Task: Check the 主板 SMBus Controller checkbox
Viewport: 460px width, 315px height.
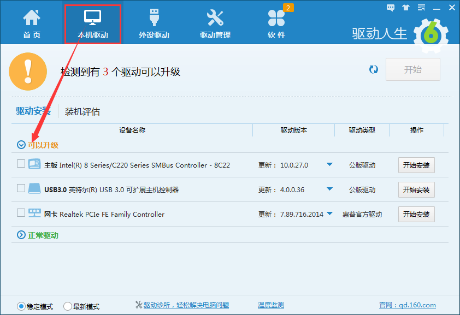Action: [21, 164]
